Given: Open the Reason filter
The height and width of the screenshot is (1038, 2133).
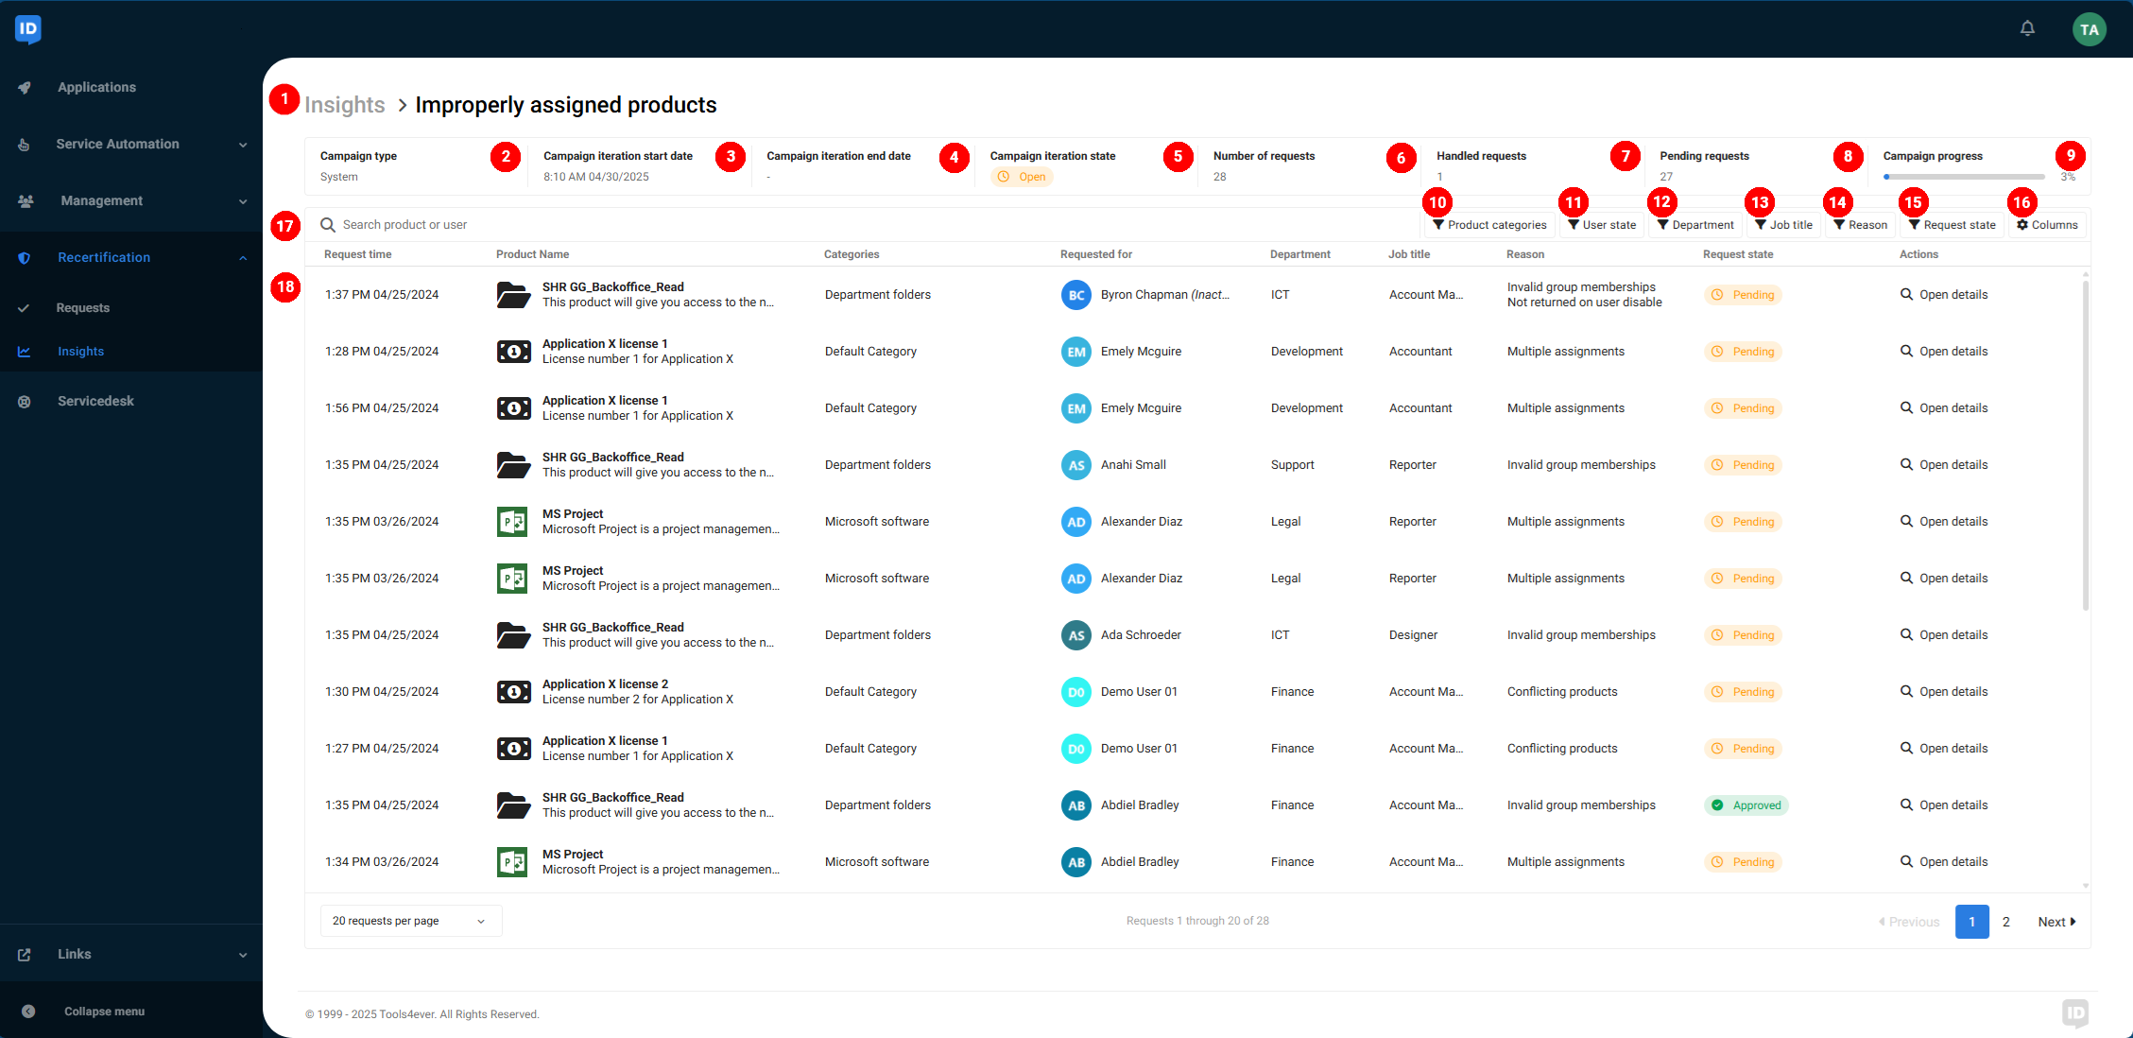Looking at the screenshot, I should [1860, 225].
